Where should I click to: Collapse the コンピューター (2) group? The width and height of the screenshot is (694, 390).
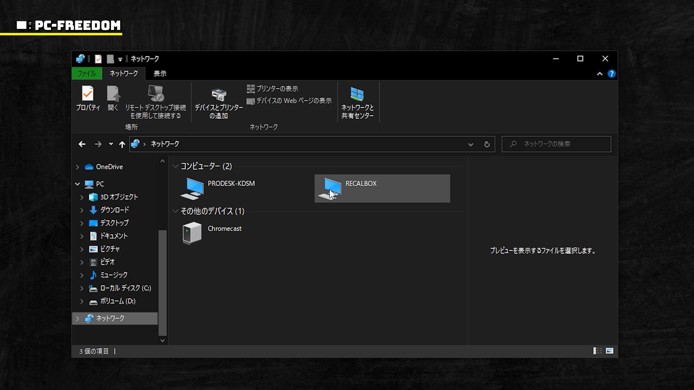point(175,166)
